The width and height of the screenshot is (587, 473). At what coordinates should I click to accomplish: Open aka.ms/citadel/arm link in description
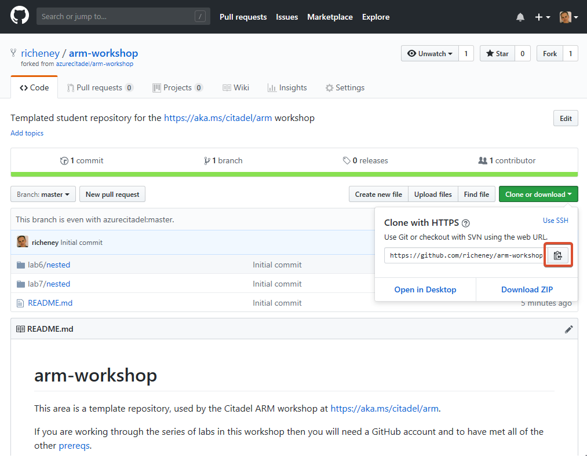pos(218,118)
